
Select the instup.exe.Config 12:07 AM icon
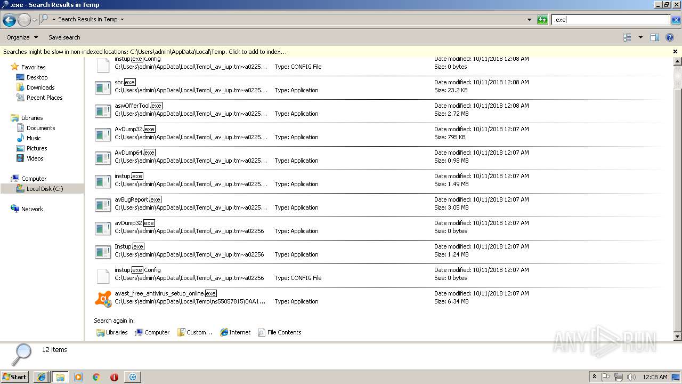coord(103,276)
